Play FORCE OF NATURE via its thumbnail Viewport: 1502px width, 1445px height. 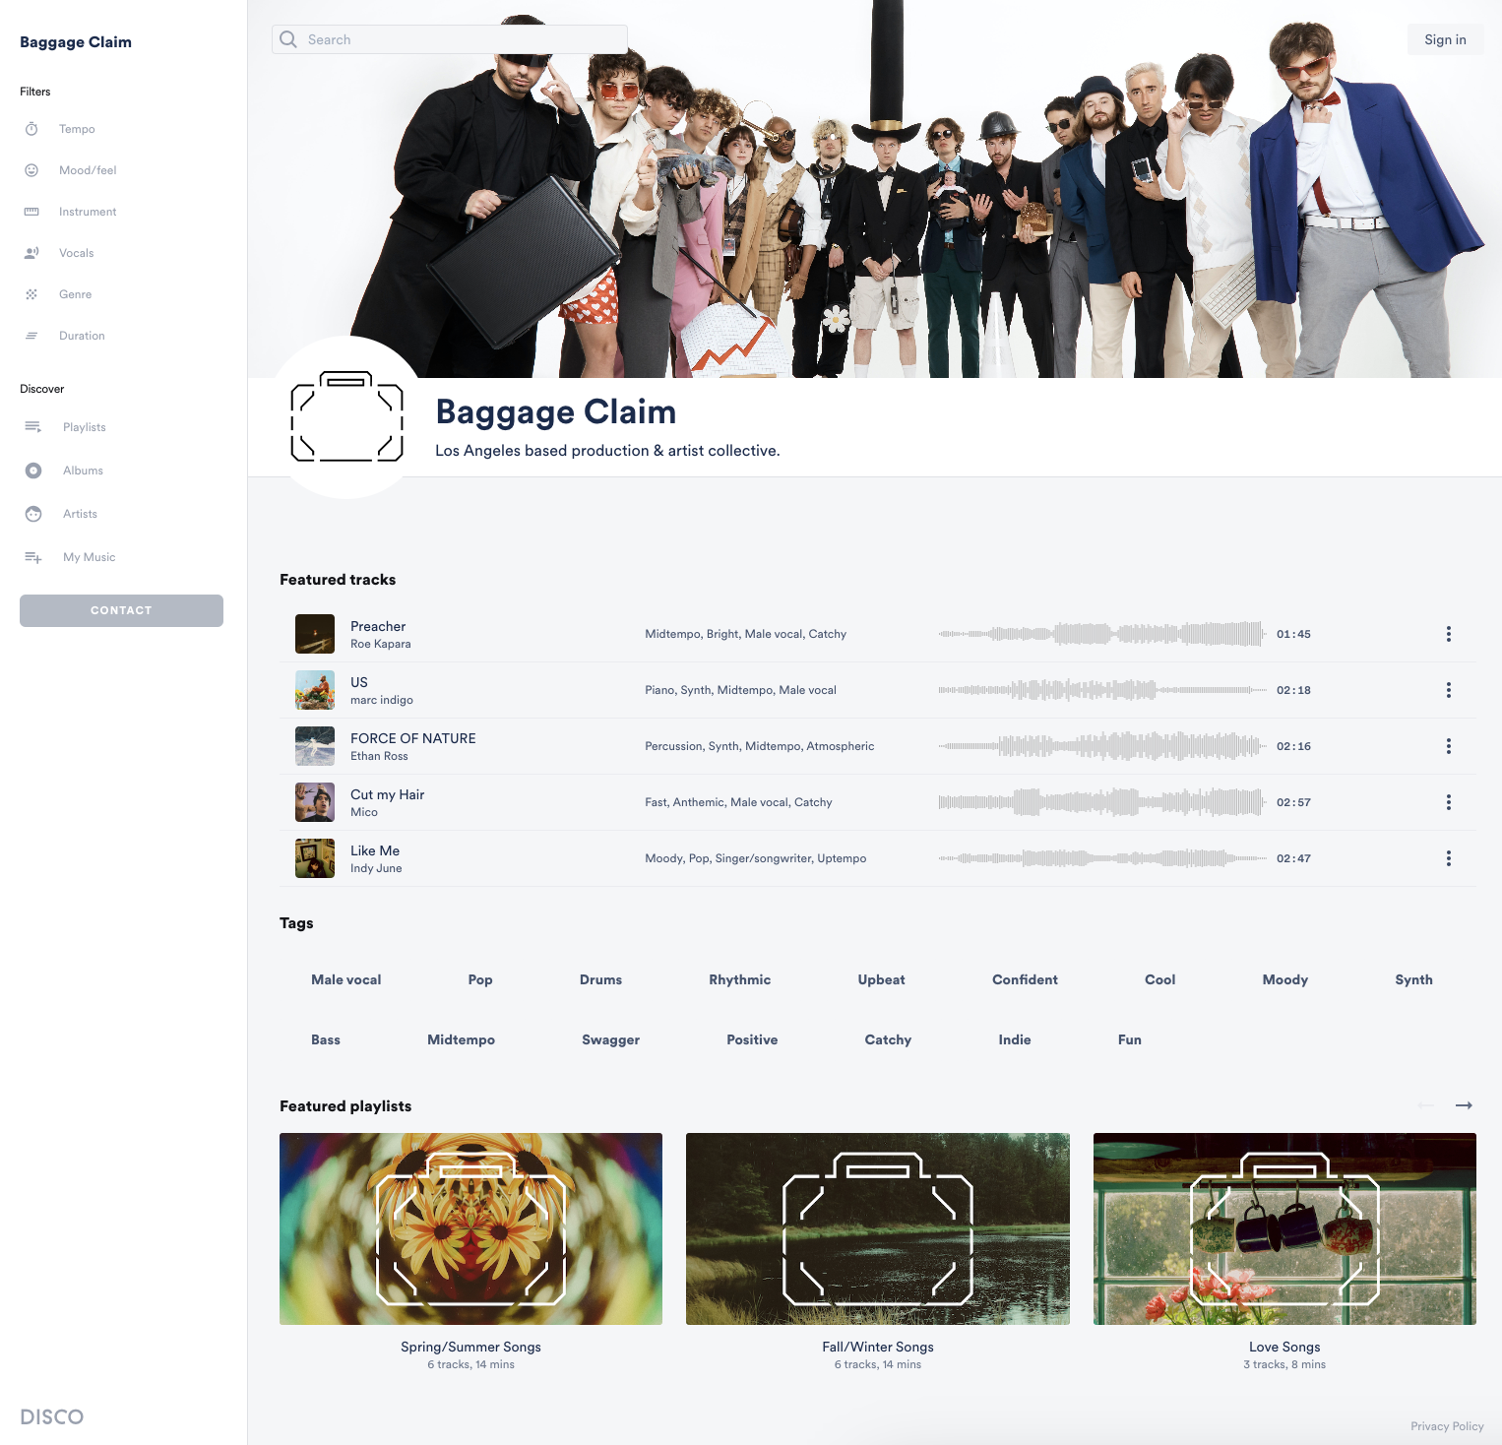(x=315, y=746)
